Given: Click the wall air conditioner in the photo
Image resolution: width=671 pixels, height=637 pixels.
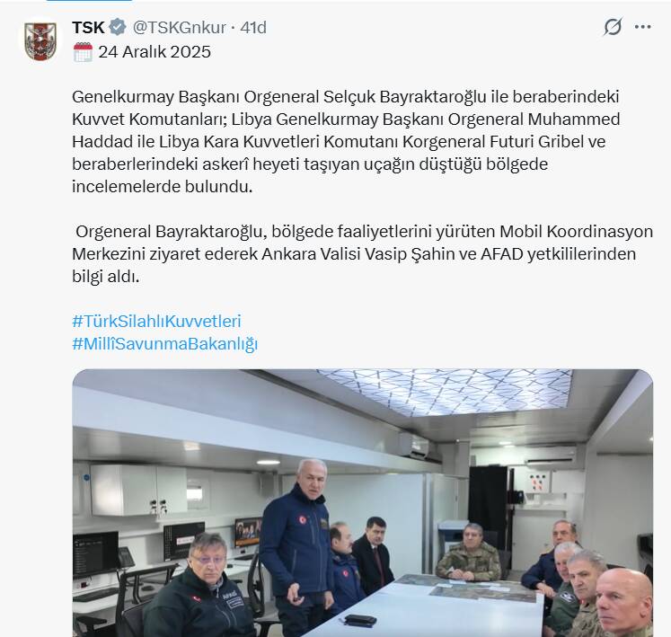Looking at the screenshot, I should click(414, 446).
